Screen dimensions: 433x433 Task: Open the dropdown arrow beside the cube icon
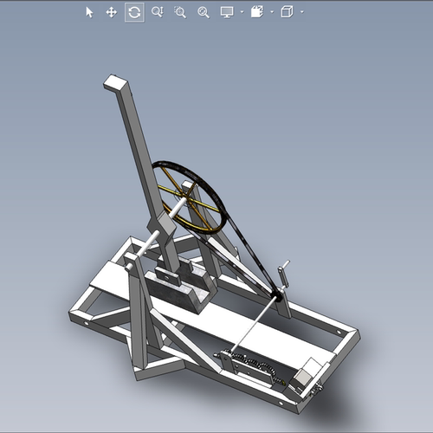coord(302,12)
